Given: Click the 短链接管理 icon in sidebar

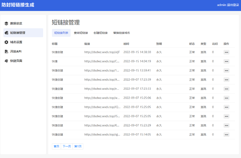Looking at the screenshot, I should [6, 33].
